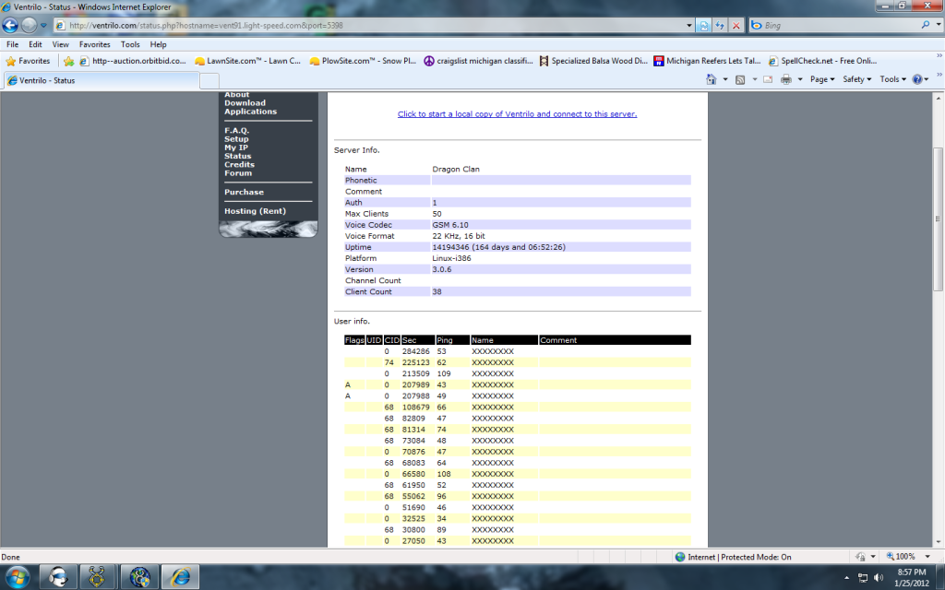Viewport: 945px width, 590px height.
Task: Open the http--auction.orbitbid.co bookmark
Action: tap(133, 61)
